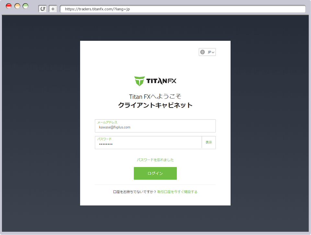
Task: Click the browser address bar
Action: [x=183, y=9]
